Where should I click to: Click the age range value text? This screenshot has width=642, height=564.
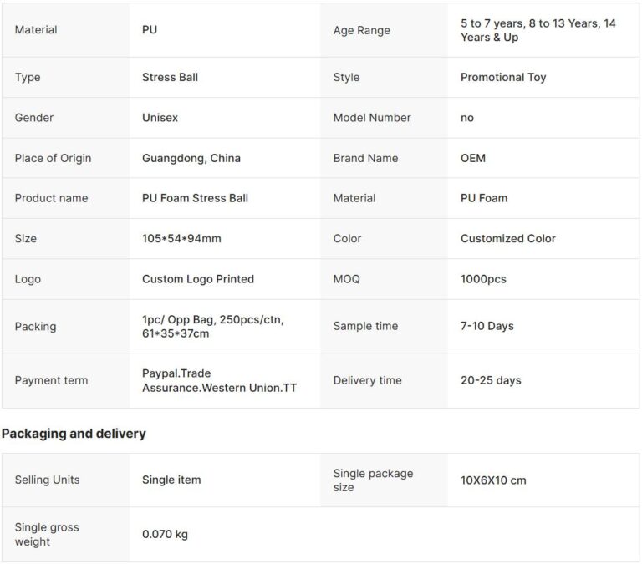point(538,30)
